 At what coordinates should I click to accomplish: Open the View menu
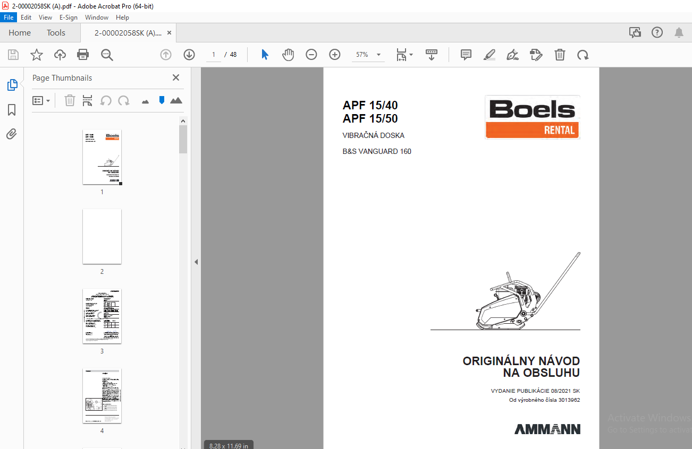(x=46, y=18)
